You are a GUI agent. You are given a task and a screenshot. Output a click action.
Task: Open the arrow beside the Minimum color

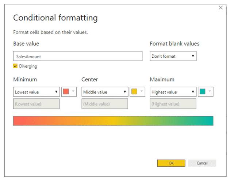pyautogui.click(x=73, y=92)
